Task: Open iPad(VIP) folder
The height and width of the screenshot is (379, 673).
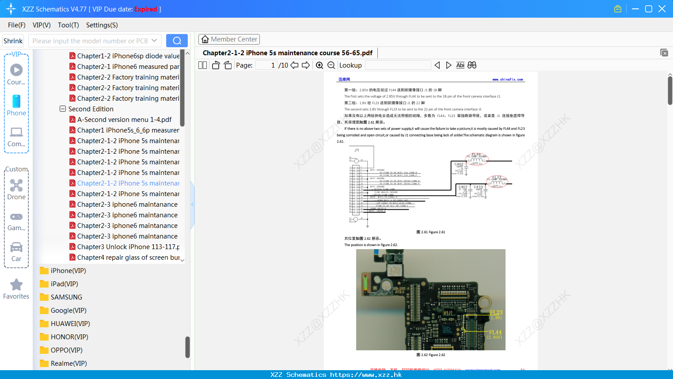Action: tap(59, 284)
